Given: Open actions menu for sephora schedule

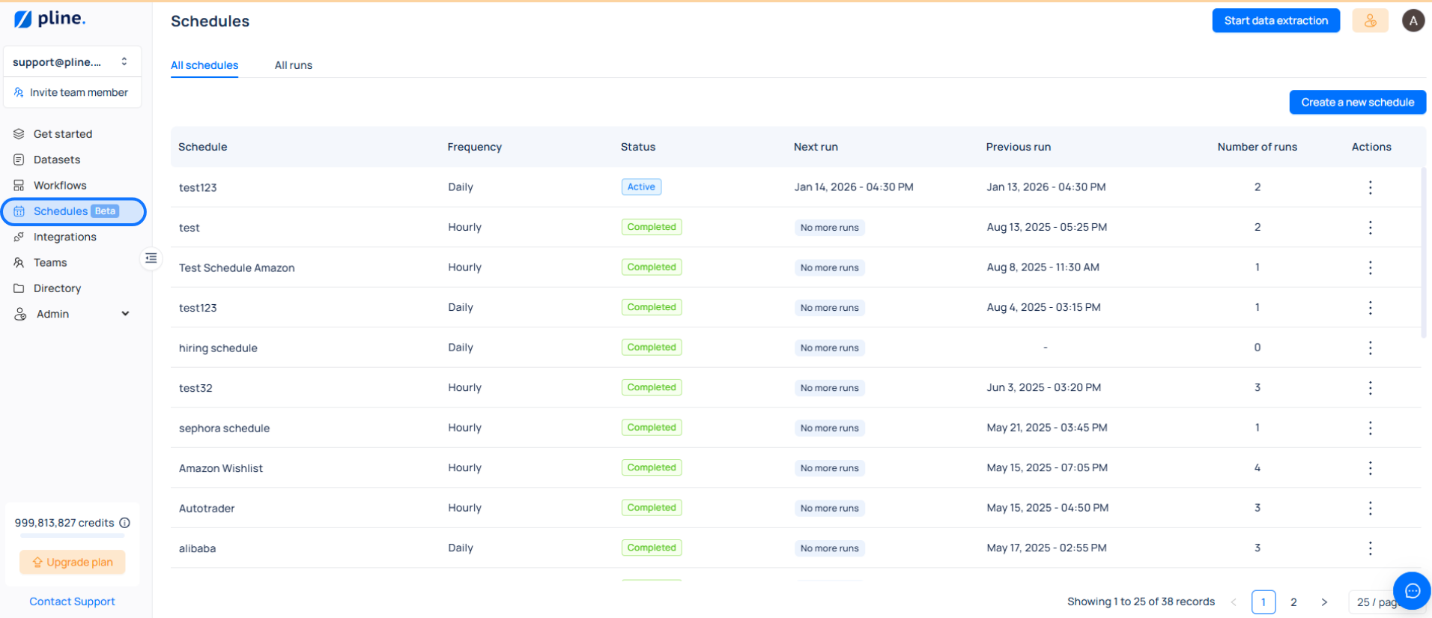Looking at the screenshot, I should point(1370,428).
